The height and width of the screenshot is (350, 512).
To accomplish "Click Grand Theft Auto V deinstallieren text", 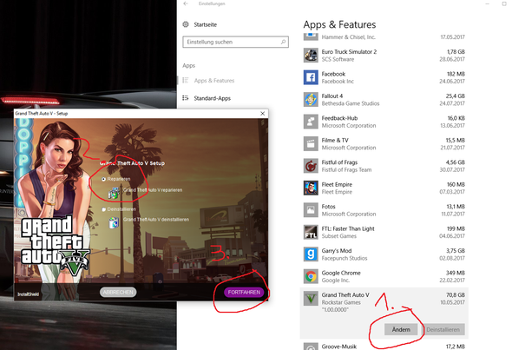I will (156, 220).
